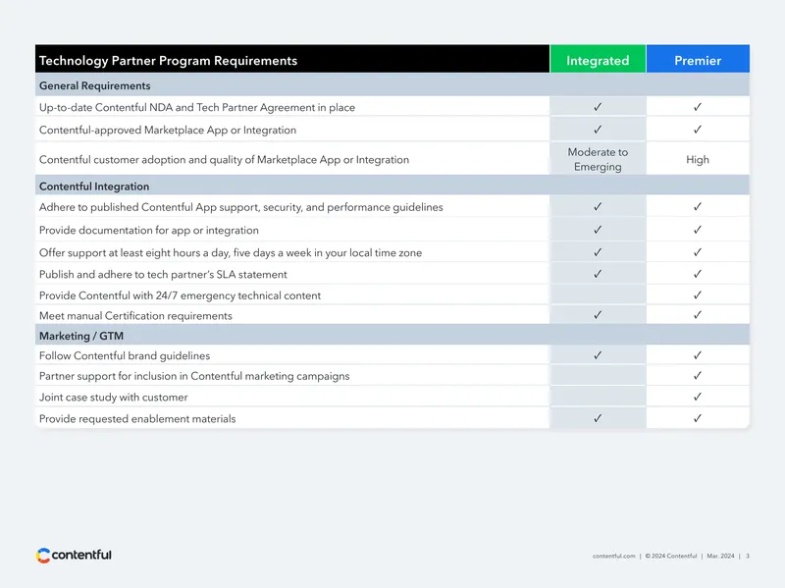Click the page number 3 in footer

click(x=748, y=556)
